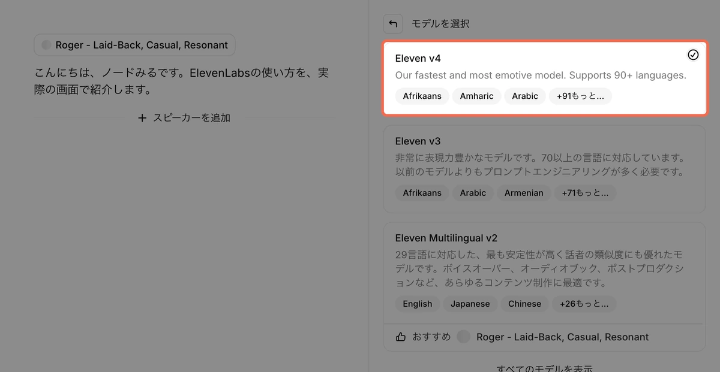Click the English language tag

pos(418,304)
